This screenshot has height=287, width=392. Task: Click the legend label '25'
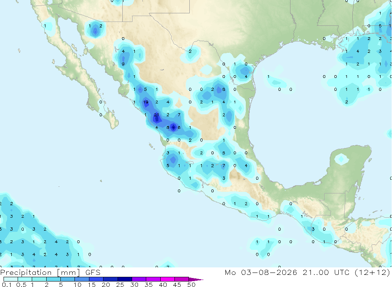(x=120, y=285)
